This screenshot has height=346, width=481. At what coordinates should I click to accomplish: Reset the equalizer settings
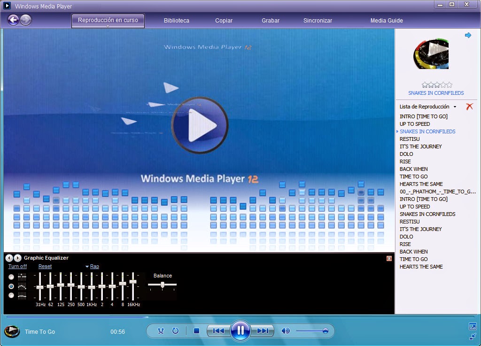coord(45,266)
